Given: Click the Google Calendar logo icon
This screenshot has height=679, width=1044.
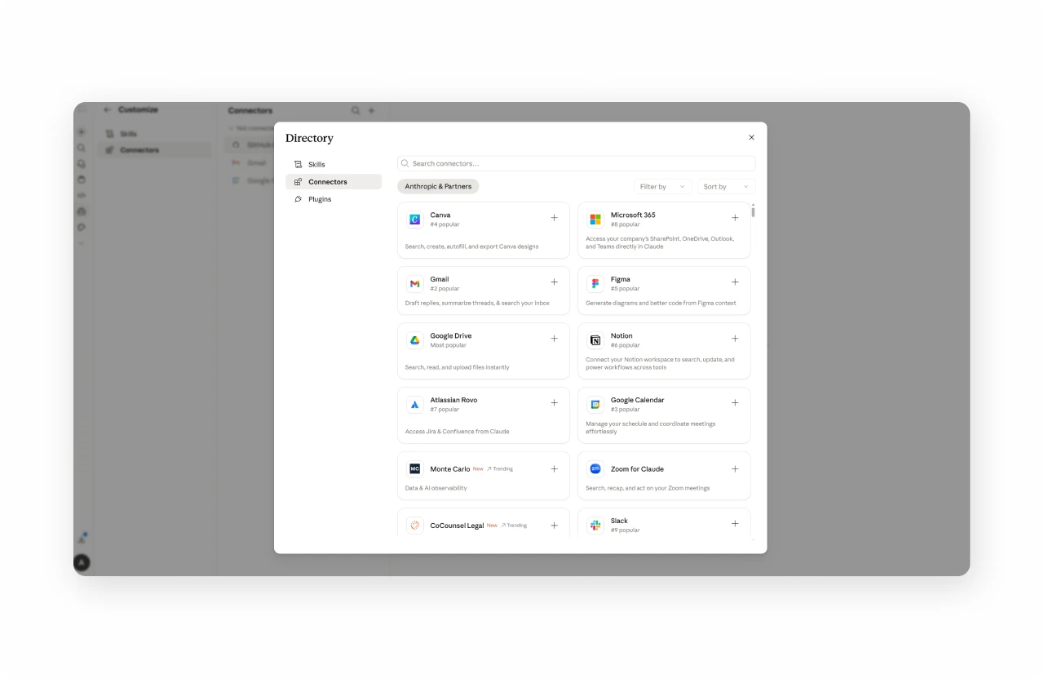Looking at the screenshot, I should [595, 405].
